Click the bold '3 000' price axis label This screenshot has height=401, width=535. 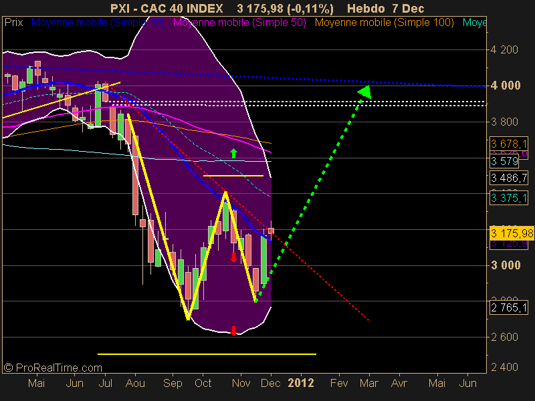click(506, 265)
